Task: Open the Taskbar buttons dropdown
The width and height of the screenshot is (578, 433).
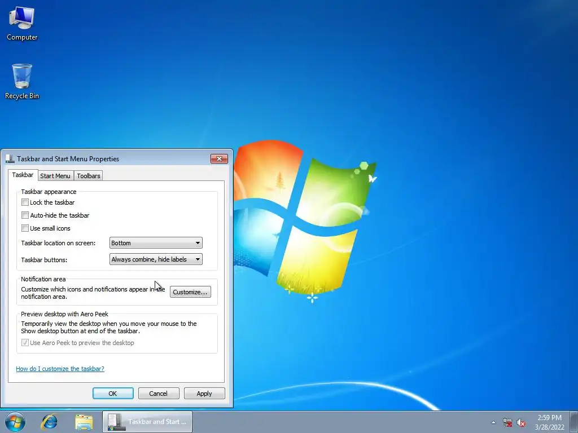Action: tap(156, 259)
